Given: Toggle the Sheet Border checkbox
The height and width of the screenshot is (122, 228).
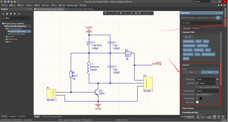Looking at the screenshot, I should coord(197,98).
